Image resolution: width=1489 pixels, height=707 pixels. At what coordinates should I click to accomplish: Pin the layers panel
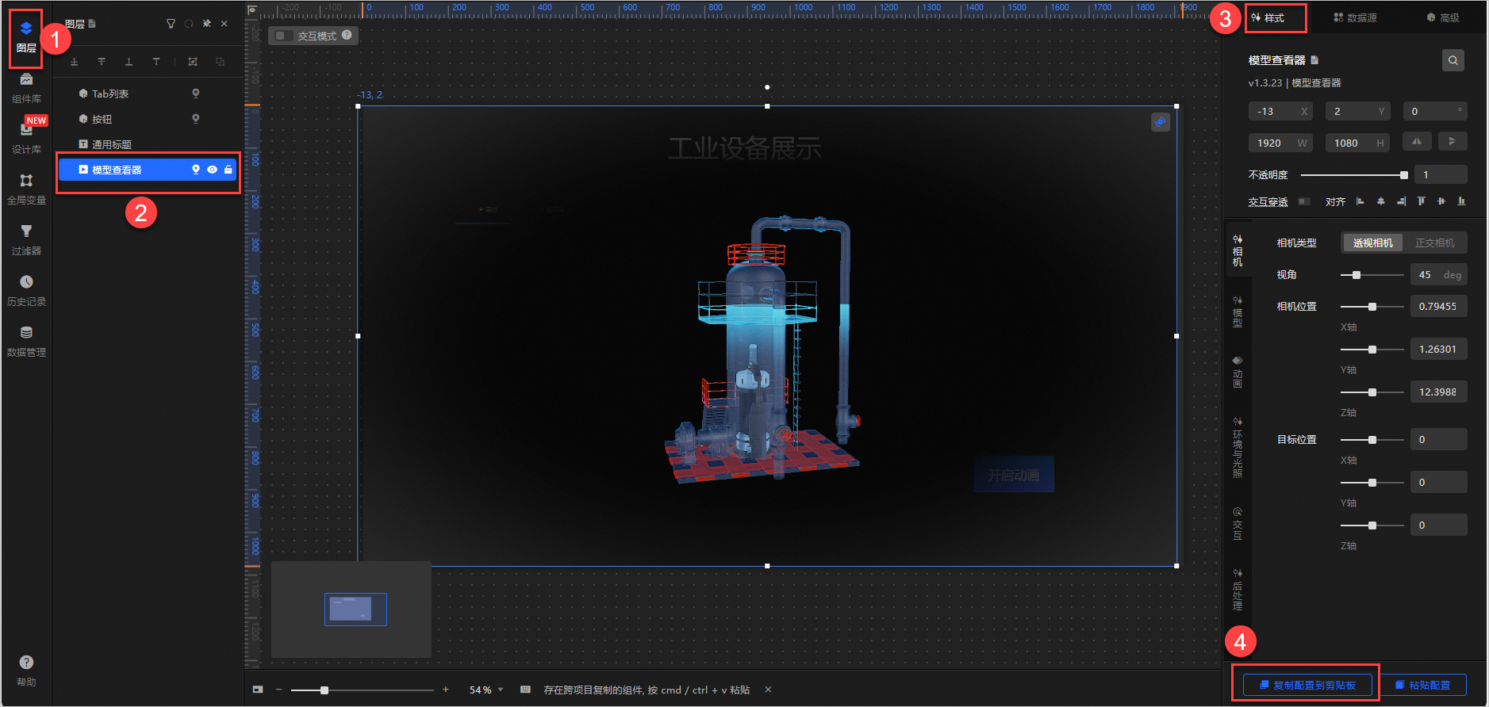[206, 24]
